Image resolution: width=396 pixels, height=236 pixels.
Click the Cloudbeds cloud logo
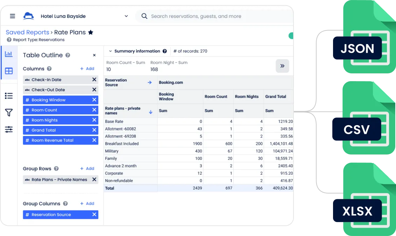click(x=28, y=16)
